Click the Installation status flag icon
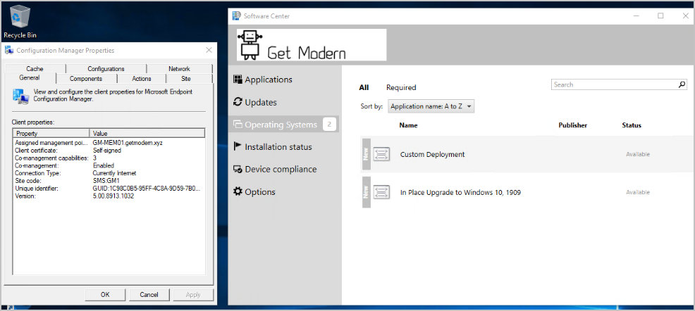 (238, 147)
